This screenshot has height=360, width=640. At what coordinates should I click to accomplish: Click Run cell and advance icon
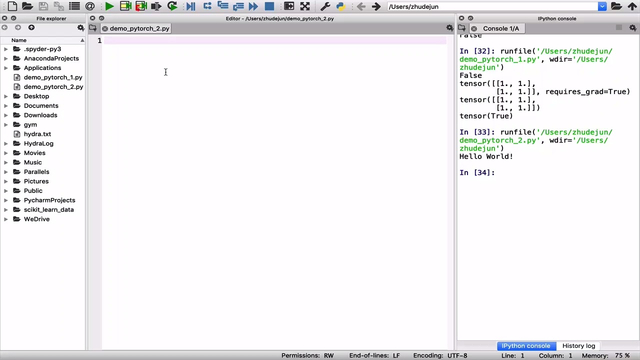tap(141, 6)
